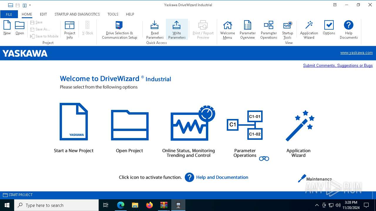Click the Maintenance screwdriver icon
Screen dimensions: 376x211
302,178
